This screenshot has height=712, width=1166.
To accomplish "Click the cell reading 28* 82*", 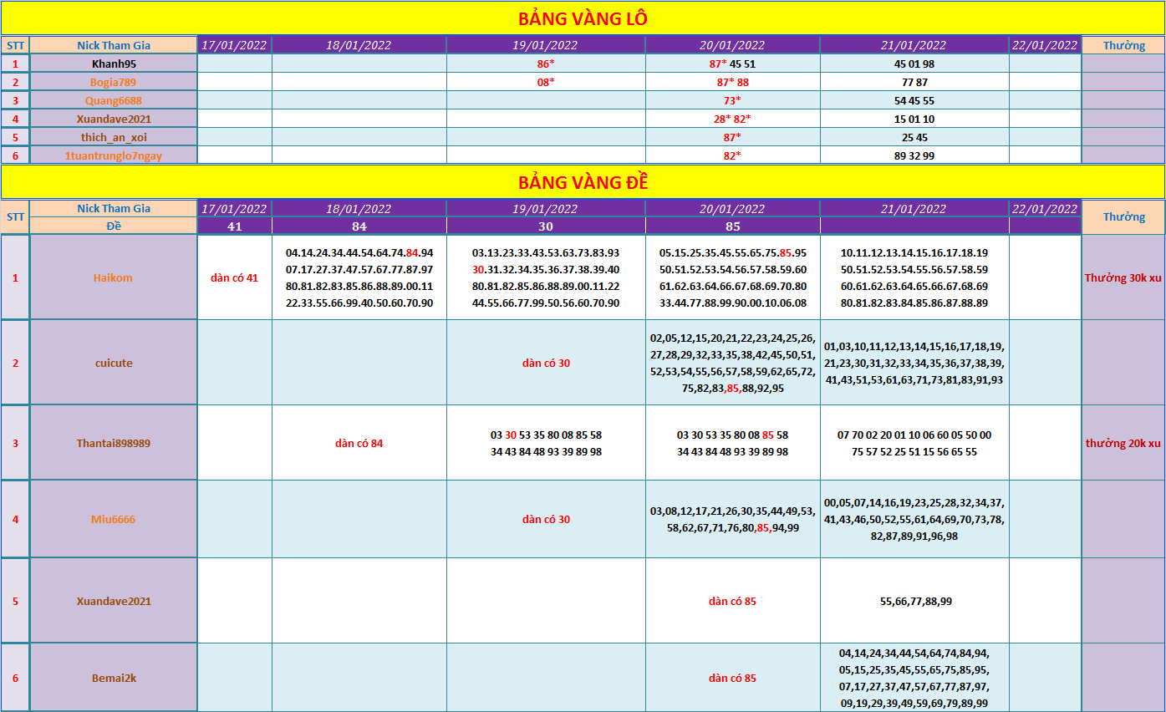I will [732, 119].
